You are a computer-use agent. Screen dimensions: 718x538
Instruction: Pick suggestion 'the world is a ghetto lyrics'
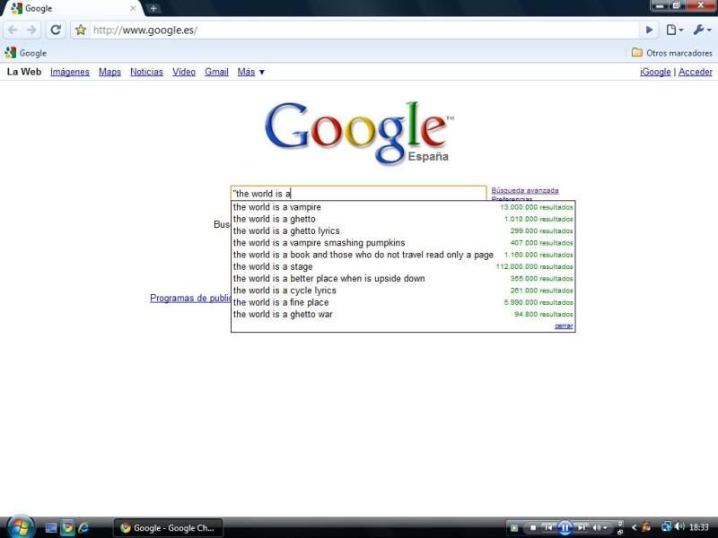coord(403,231)
